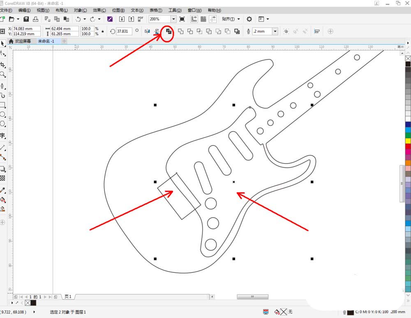Select the Transparency checkerboard tool
This screenshot has height=318, width=411.
(x=2, y=178)
